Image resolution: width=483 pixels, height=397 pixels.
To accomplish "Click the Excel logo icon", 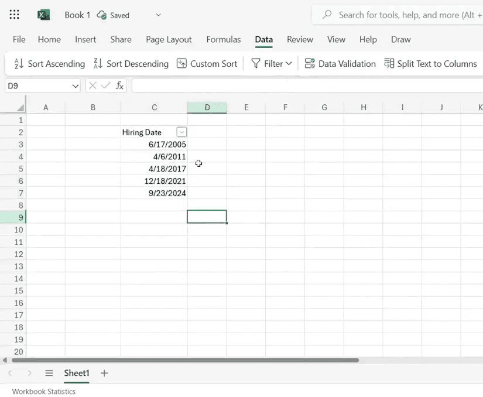I will pyautogui.click(x=43, y=15).
